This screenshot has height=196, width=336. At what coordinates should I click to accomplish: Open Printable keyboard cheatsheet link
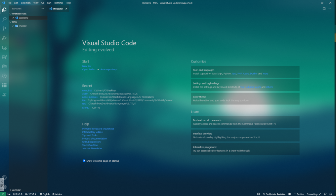tap(98, 129)
